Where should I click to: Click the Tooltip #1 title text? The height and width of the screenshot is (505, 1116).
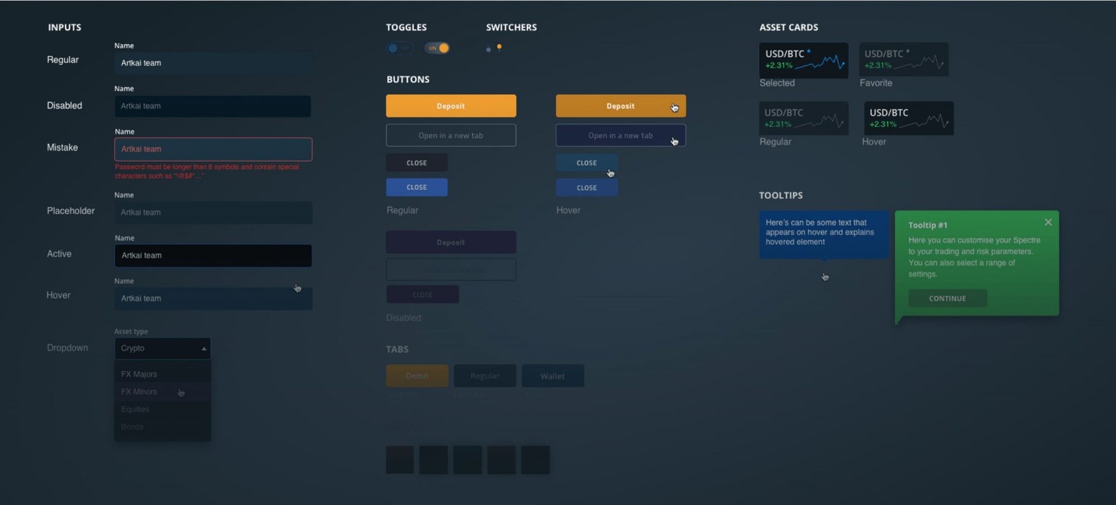pos(928,225)
